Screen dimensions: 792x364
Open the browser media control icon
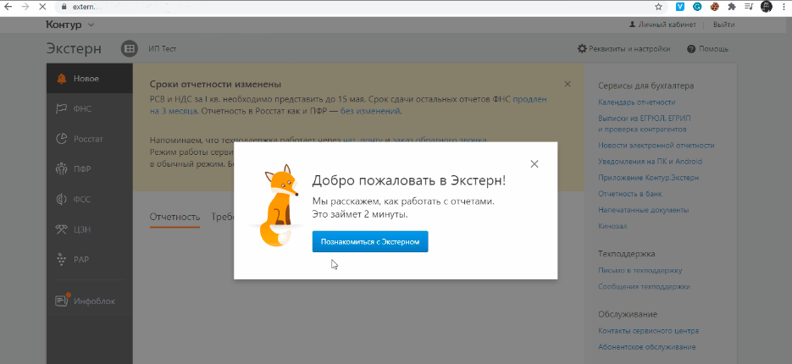749,7
